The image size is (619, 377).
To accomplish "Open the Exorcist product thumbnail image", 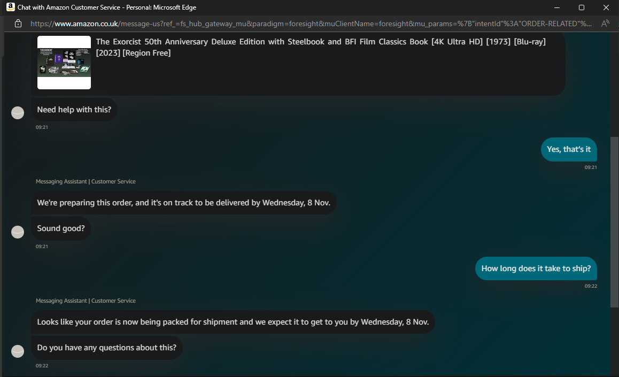I will pos(64,63).
